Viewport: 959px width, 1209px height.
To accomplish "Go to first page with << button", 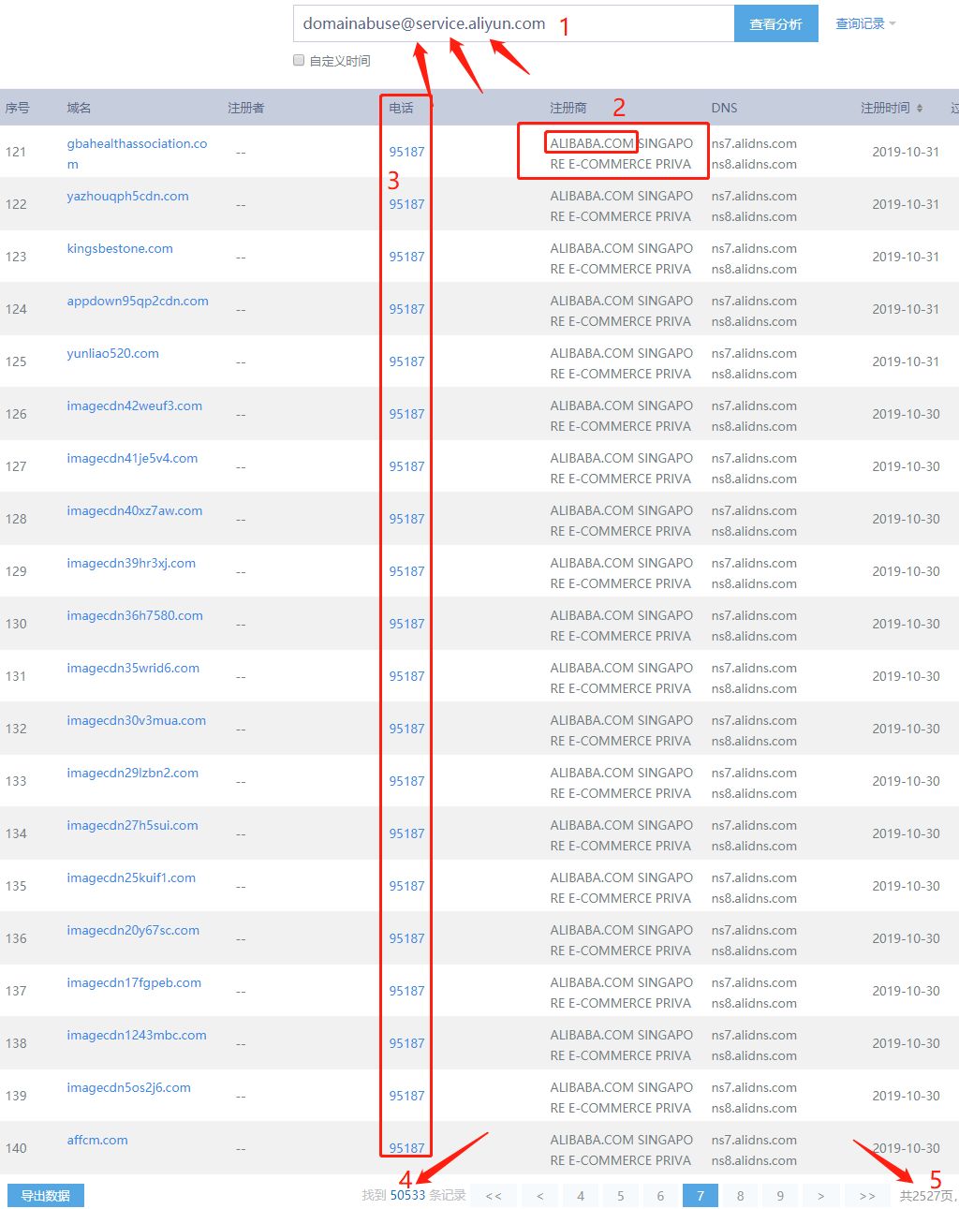I will [x=494, y=1196].
